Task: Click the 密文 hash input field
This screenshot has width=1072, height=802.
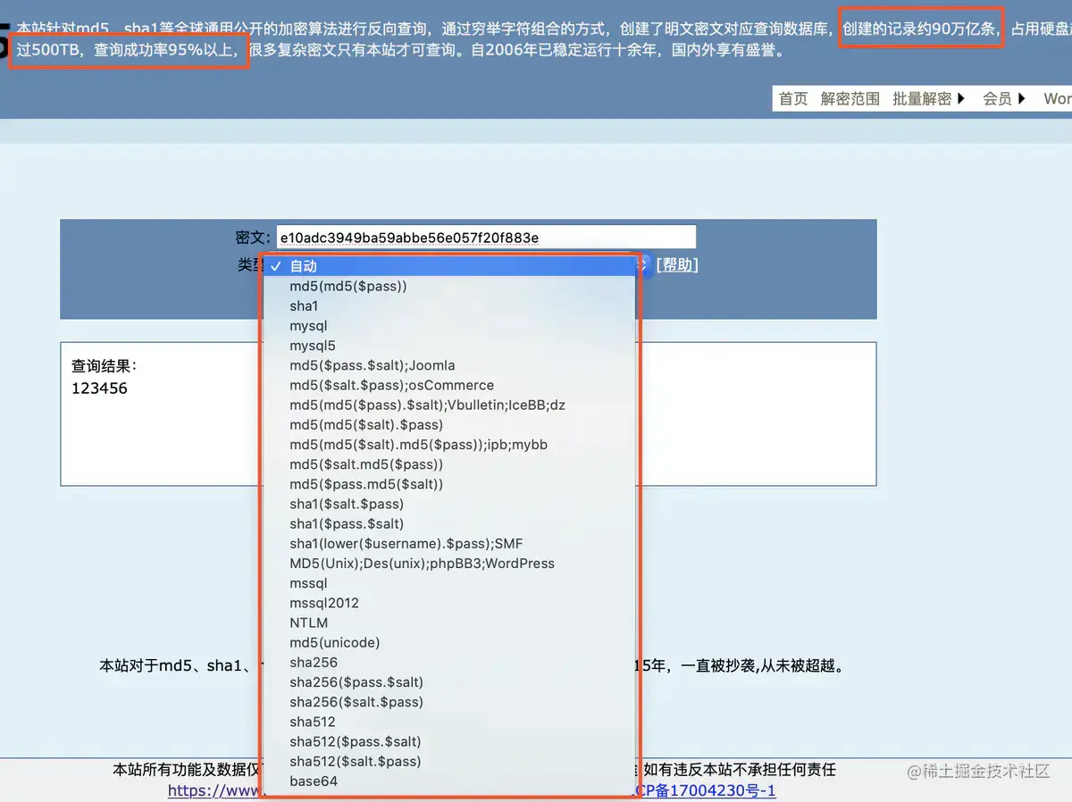Action: tap(486, 238)
